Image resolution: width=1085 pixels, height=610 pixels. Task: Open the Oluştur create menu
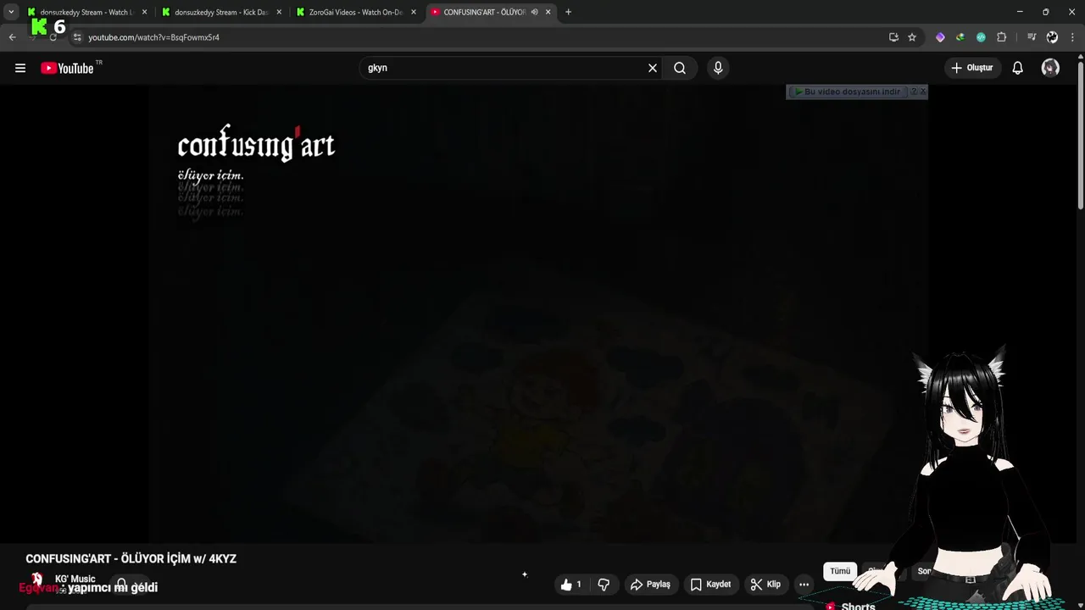pos(972,68)
